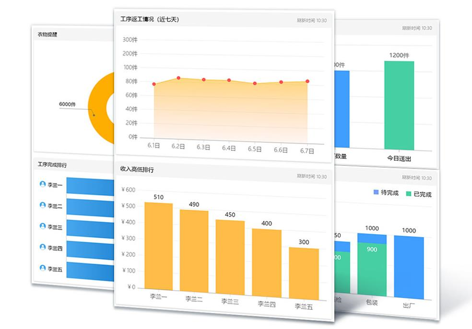Click the green 今日送出 1200件 bar
Screen dimensions: 472x329
pyautogui.click(x=399, y=105)
